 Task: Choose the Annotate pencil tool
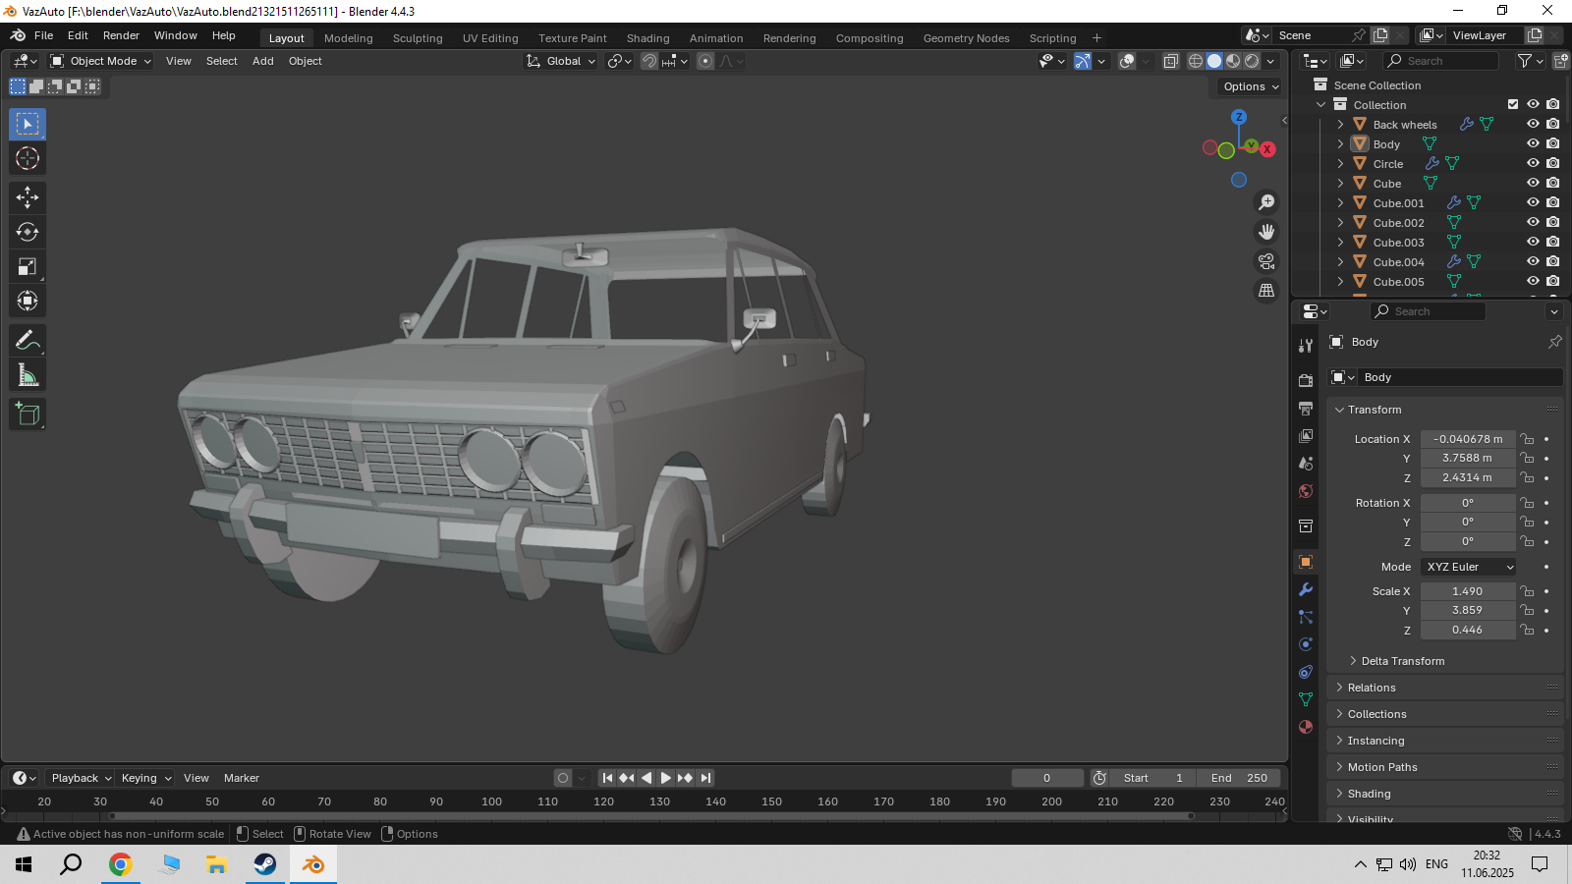(x=28, y=341)
